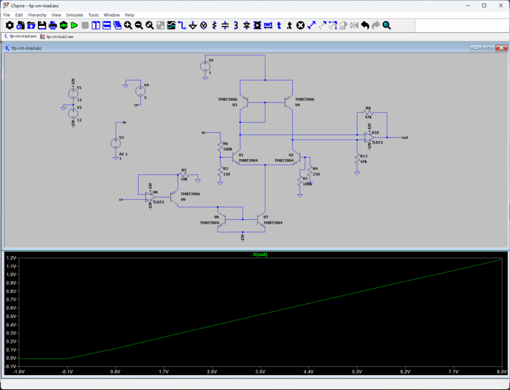The height and width of the screenshot is (390, 510).
Task: Select the Capacitor component tool
Action: (x=225, y=25)
